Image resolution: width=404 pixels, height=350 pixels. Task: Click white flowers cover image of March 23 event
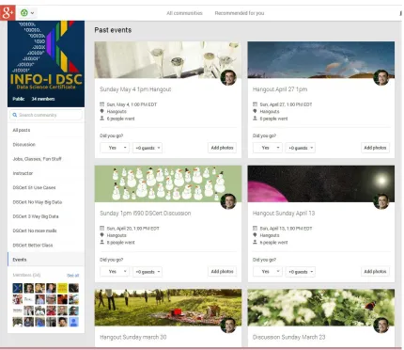321,308
